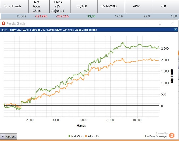This screenshot has width=179, height=141.
Task: Sort by bb/100 column header
Action: tap(84, 6)
